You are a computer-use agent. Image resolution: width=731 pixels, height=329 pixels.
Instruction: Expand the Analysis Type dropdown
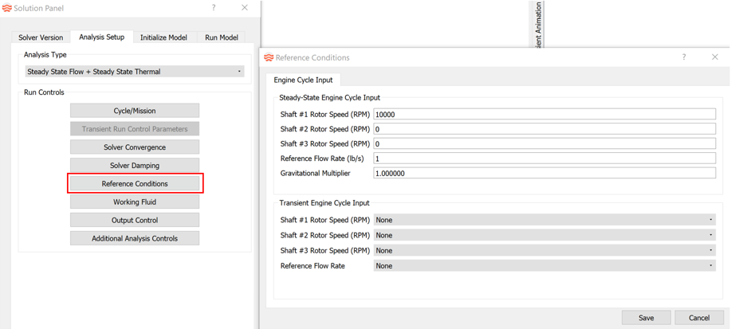(x=134, y=72)
